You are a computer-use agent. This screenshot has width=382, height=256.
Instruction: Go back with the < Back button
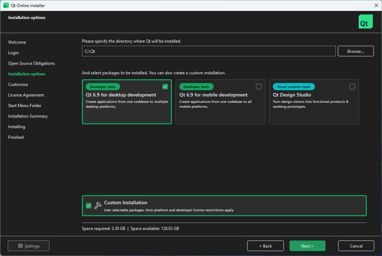(x=265, y=246)
